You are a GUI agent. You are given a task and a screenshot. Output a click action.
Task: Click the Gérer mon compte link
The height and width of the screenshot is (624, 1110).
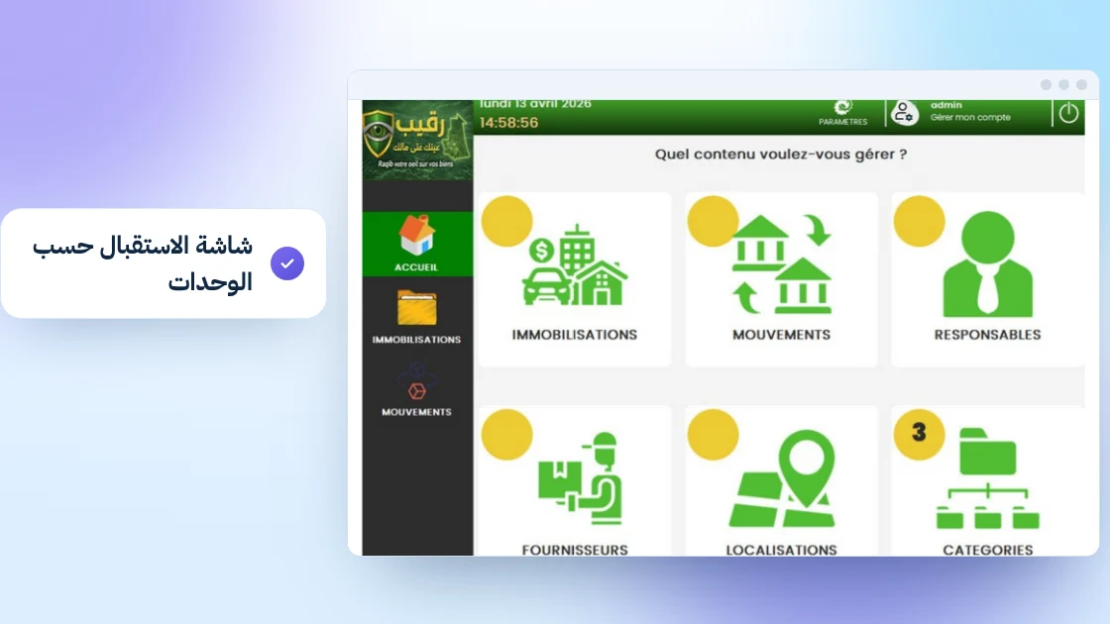tap(970, 118)
